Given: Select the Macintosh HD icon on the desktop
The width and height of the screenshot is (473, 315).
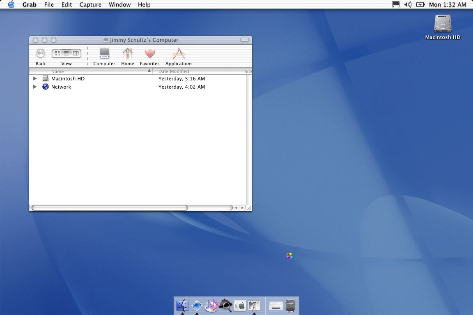Looking at the screenshot, I should [x=443, y=24].
